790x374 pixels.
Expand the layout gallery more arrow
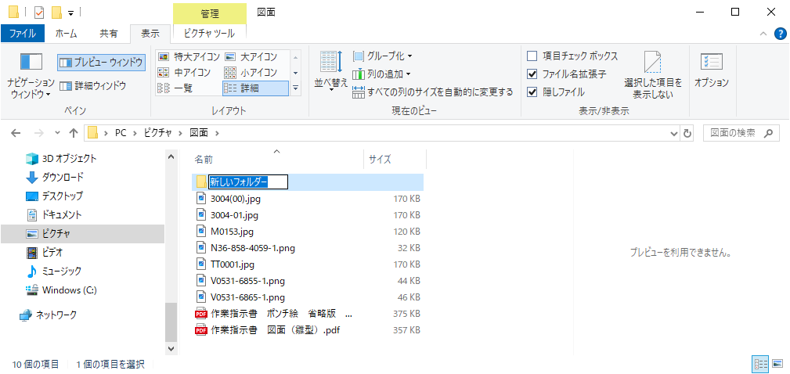[295, 88]
